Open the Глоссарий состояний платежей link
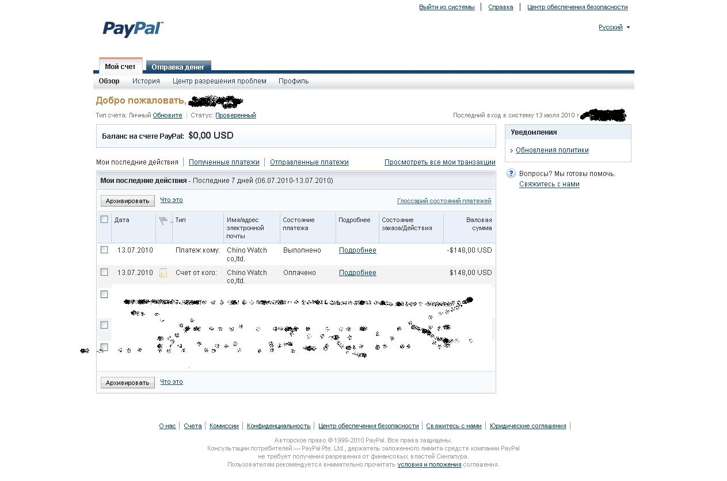The height and width of the screenshot is (481, 727). click(x=444, y=201)
